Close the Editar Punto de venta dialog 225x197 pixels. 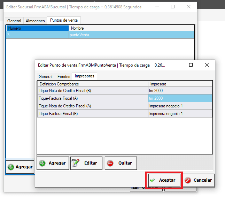(x=207, y=65)
